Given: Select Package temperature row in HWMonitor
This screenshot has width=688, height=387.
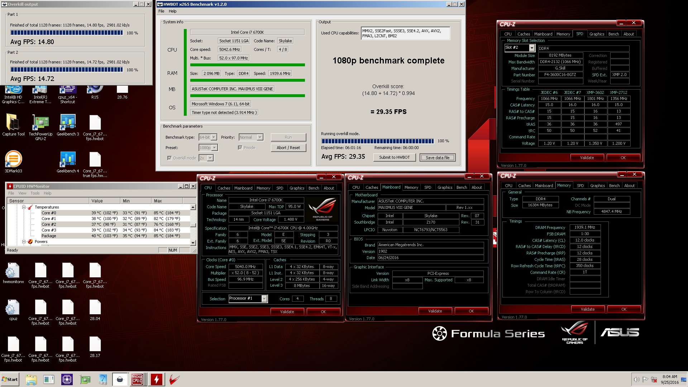Looking at the screenshot, I should [99, 236].
